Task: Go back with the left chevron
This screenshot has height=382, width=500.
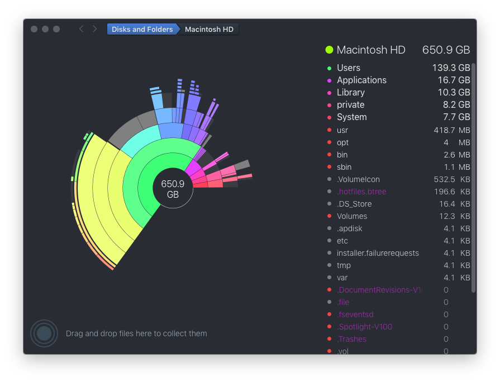Action: coord(82,29)
